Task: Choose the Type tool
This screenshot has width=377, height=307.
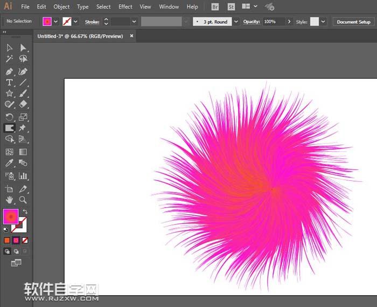Action: click(x=9, y=83)
